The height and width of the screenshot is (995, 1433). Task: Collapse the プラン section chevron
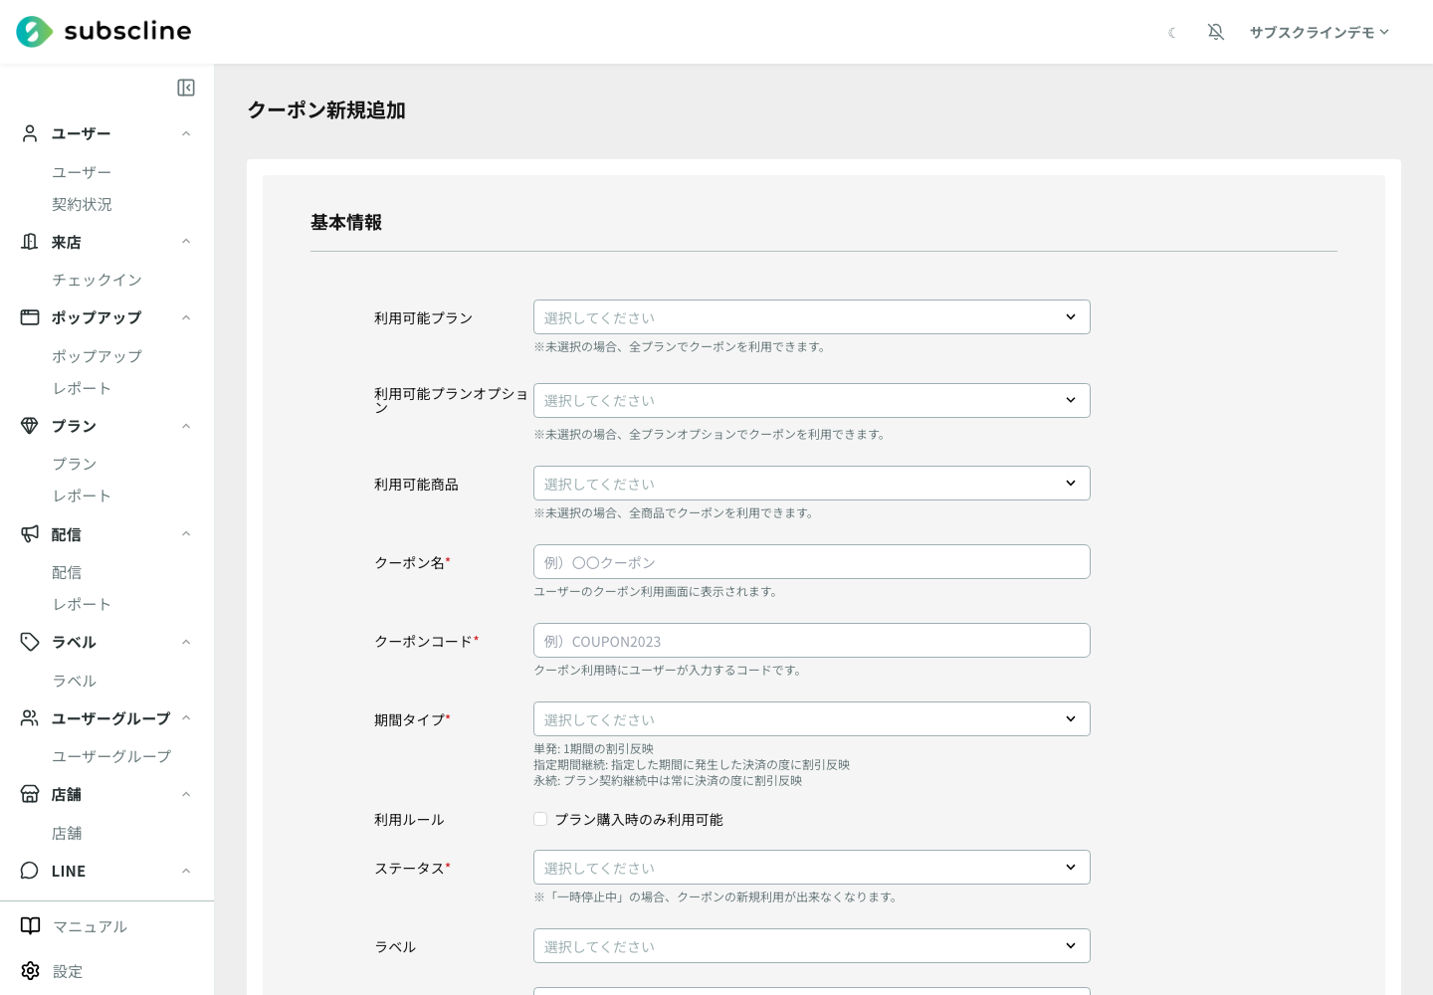pos(186,426)
